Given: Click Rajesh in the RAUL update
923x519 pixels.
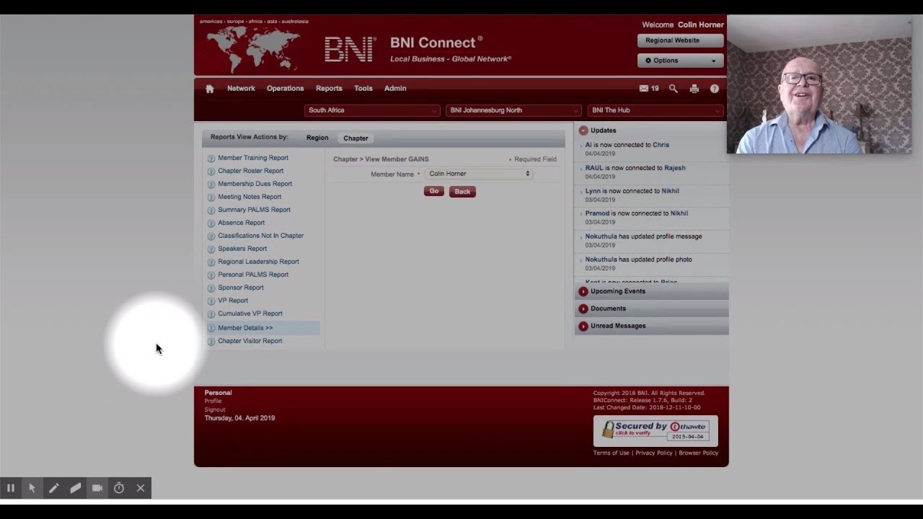Looking at the screenshot, I should 675,168.
